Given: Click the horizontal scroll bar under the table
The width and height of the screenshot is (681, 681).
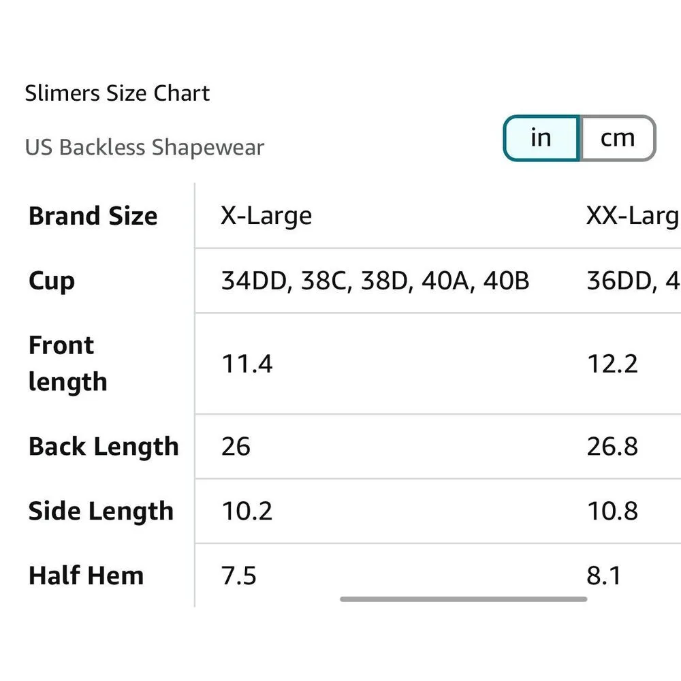Looking at the screenshot, I should click(463, 599).
